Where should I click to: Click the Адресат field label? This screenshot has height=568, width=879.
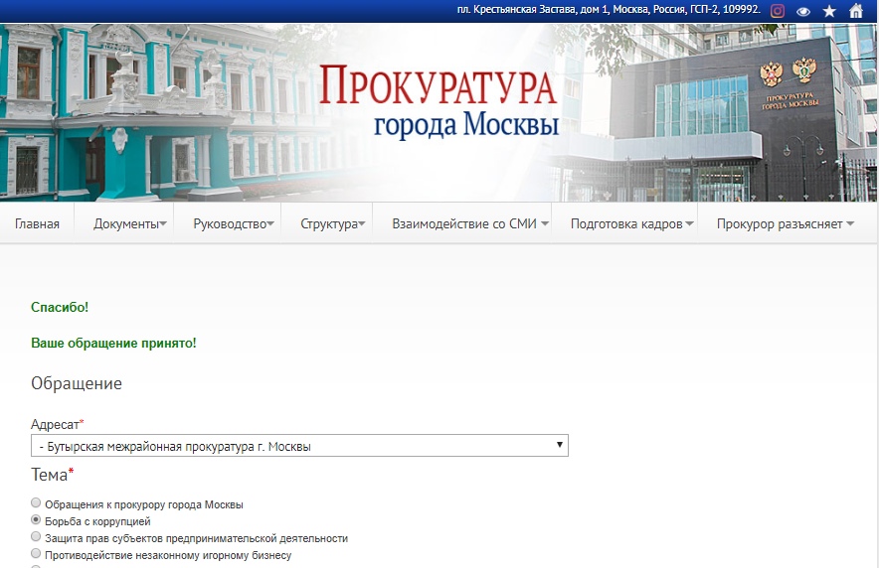pos(58,424)
